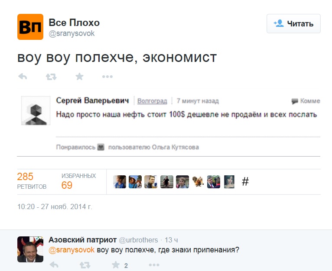View the 69 favorites count
The height and width of the screenshot is (271, 332).
coord(67,185)
